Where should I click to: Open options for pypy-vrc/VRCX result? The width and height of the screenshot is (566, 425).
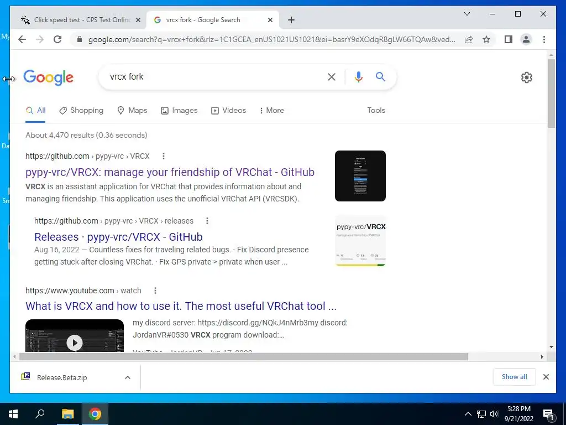point(164,156)
